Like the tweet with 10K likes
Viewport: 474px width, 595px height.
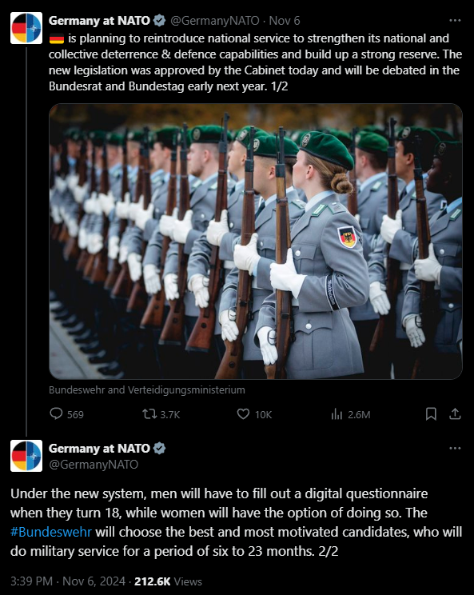click(243, 413)
